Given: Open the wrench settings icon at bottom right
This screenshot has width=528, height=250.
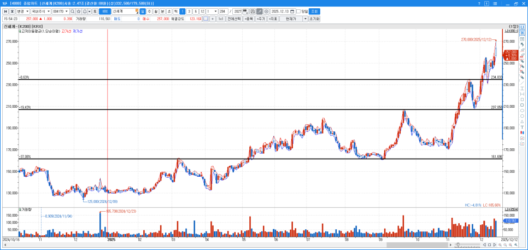Looking at the screenshot, I should tap(515, 245).
